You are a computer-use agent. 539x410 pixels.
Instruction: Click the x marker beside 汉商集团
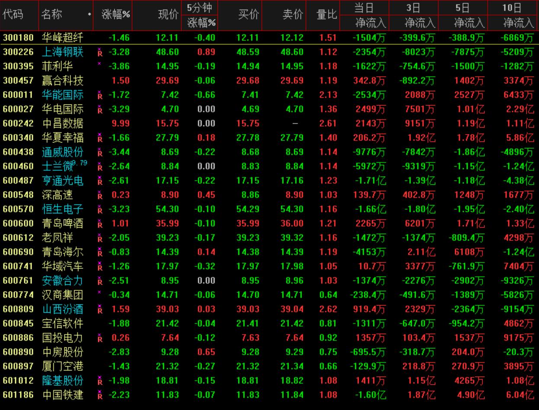[x=99, y=293]
